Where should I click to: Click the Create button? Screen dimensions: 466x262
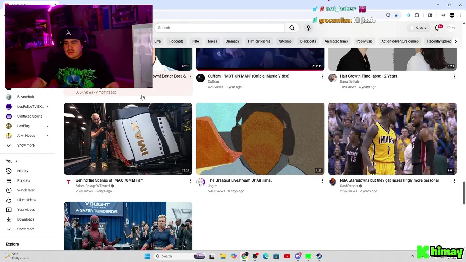[418, 28]
